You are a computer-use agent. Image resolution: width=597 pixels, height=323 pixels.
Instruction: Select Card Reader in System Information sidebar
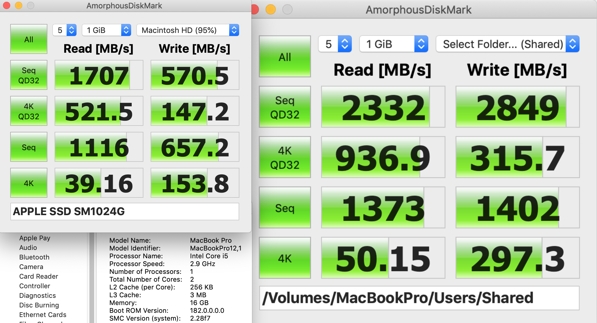39,276
